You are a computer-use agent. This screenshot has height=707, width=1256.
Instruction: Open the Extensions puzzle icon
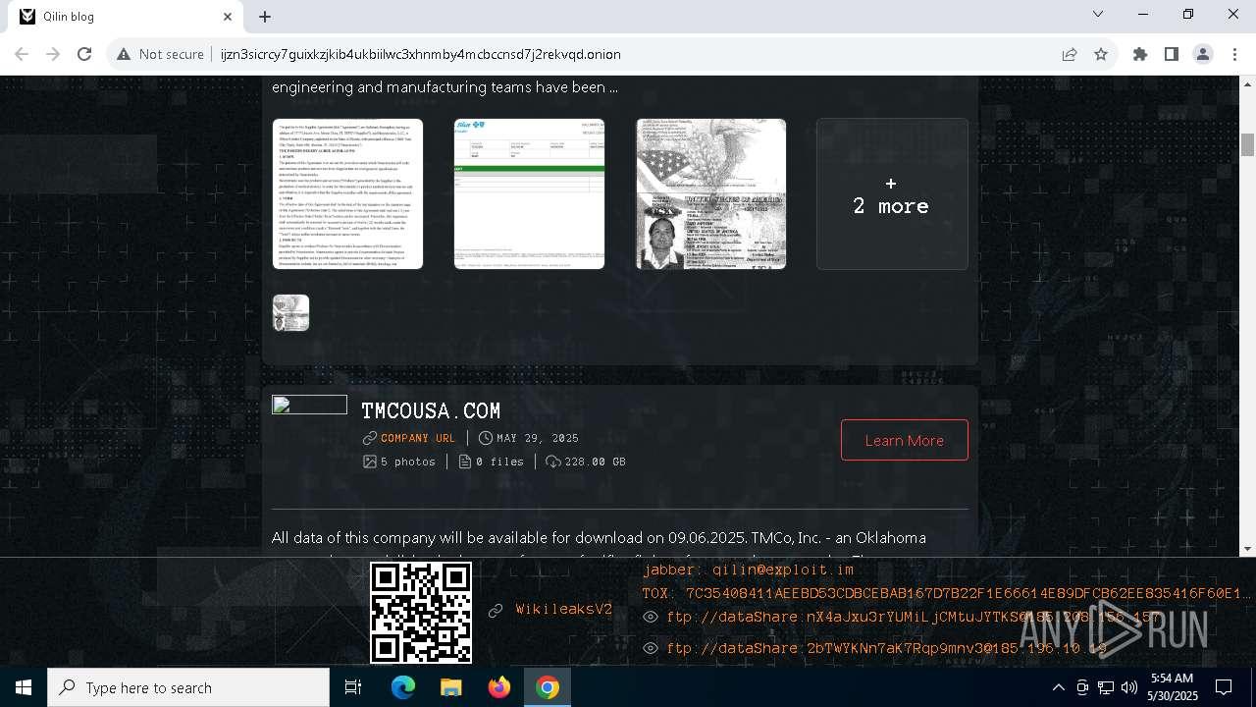point(1140,54)
